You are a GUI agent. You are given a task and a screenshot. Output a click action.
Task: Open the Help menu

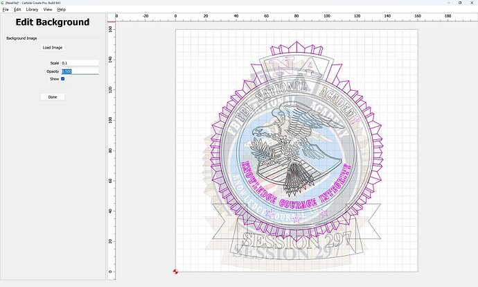tap(62, 10)
